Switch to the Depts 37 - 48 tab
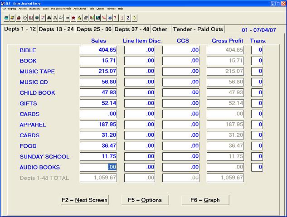The width and height of the screenshot is (287, 217). (132, 29)
